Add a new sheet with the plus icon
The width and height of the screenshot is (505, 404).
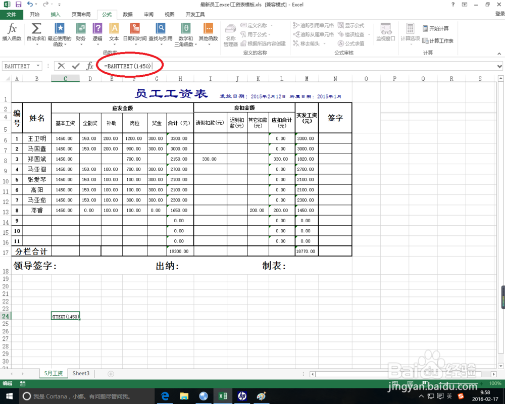(x=111, y=374)
